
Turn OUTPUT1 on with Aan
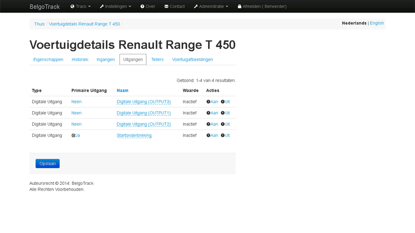[x=212, y=113]
